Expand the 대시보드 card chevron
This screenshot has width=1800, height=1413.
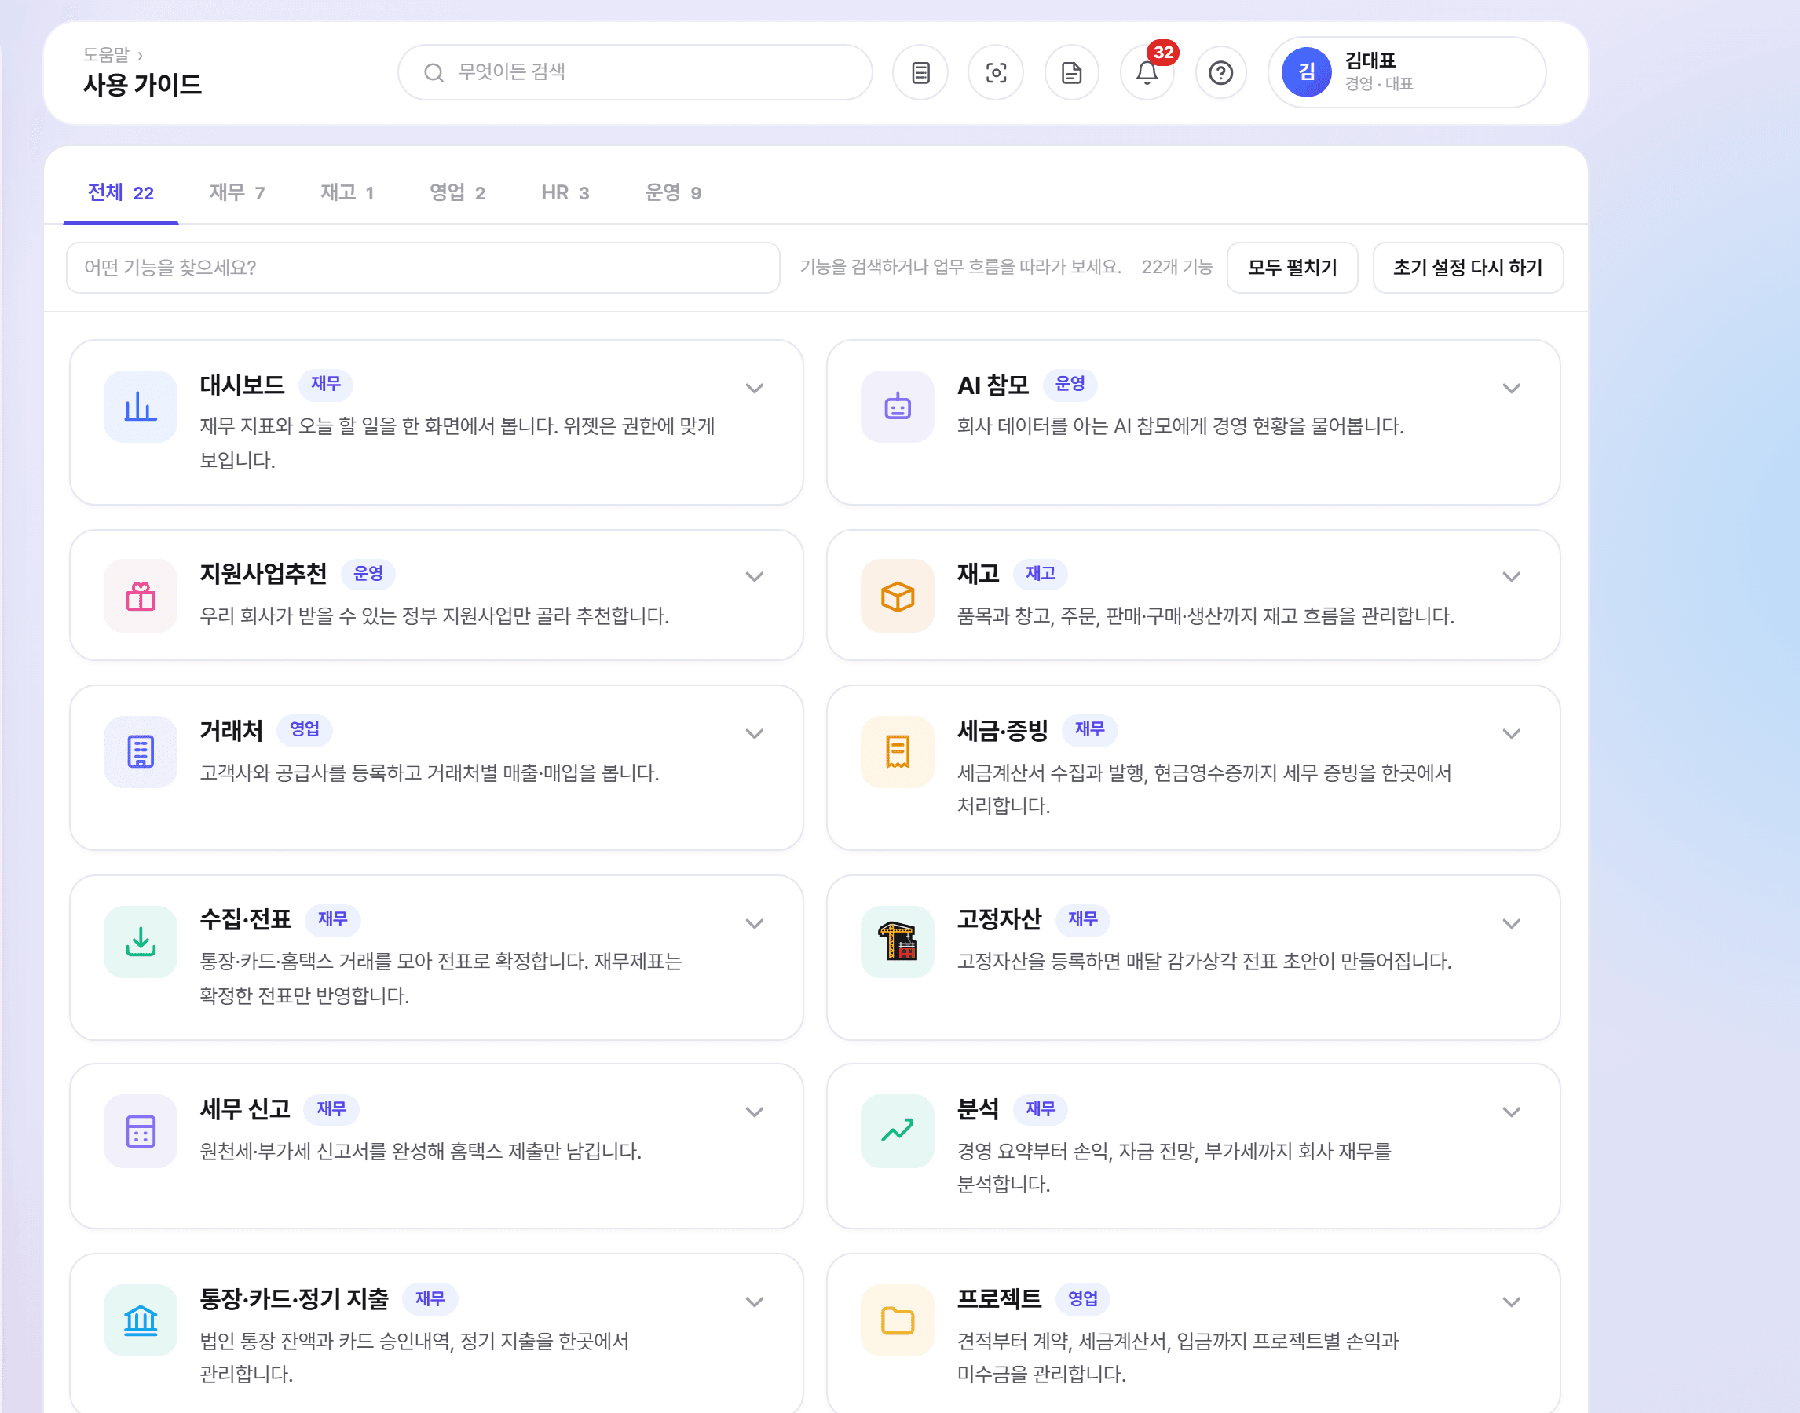tap(754, 388)
